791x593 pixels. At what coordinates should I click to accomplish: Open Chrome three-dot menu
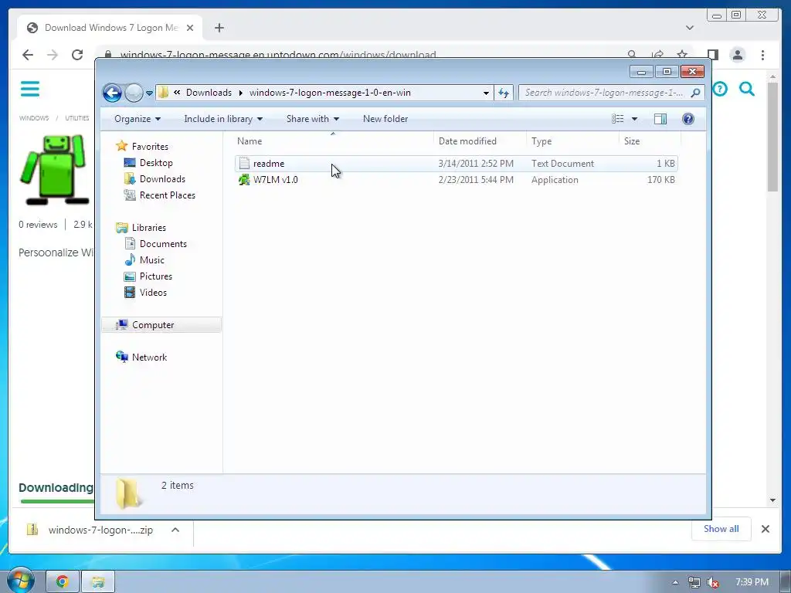pos(762,55)
